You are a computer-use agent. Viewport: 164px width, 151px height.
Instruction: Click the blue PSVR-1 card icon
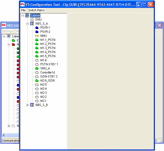click(x=37, y=28)
